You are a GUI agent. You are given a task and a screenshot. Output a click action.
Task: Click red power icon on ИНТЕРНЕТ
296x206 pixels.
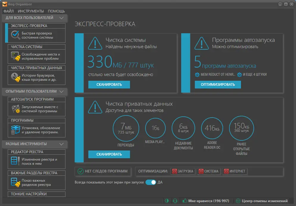(226, 171)
